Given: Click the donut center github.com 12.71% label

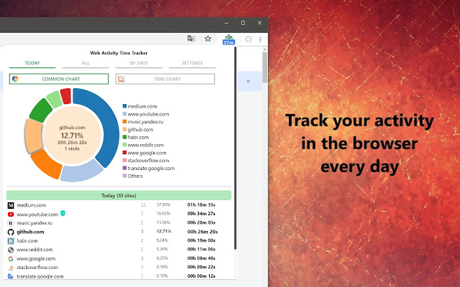Looking at the screenshot, I should [72, 136].
